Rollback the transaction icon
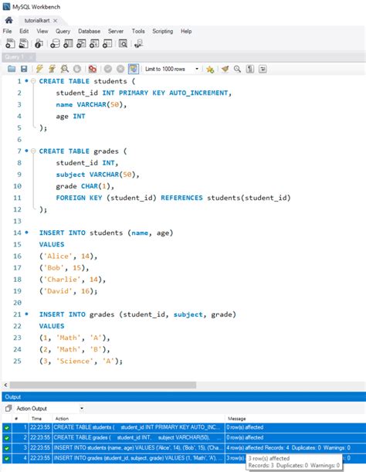The height and width of the screenshot is (472, 366). point(120,69)
